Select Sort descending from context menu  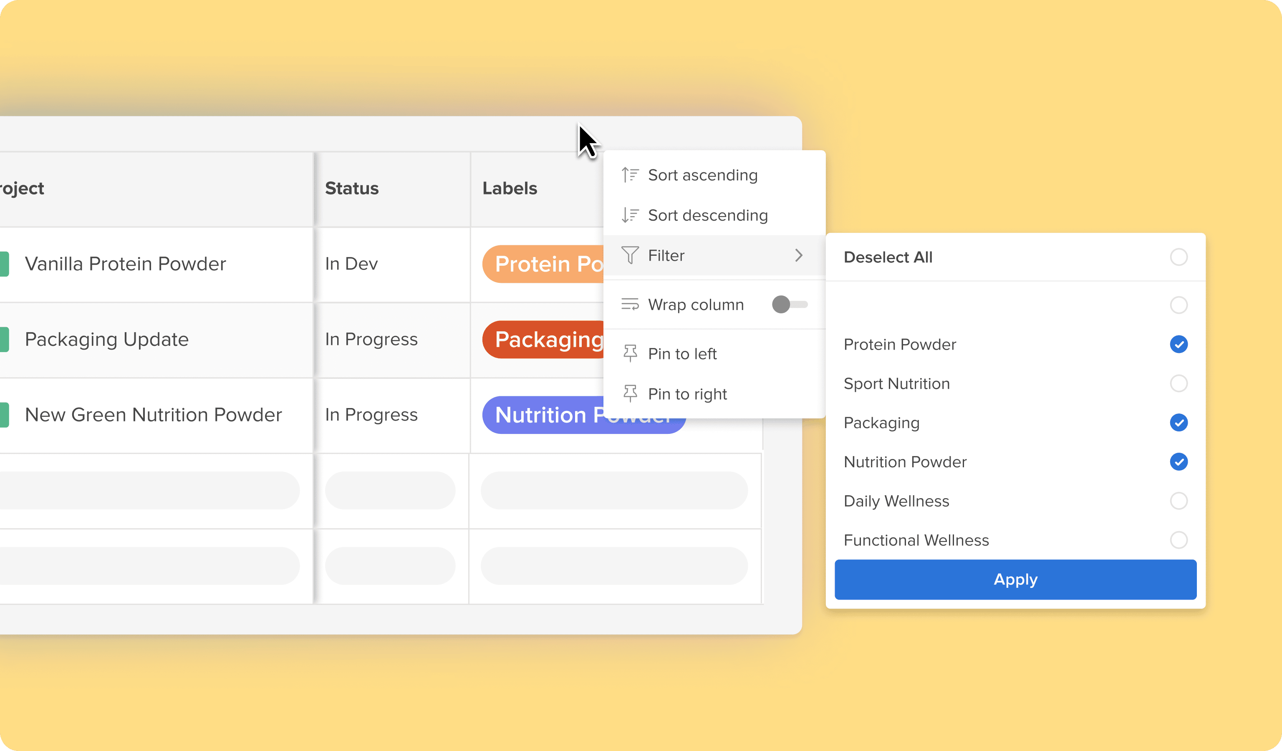point(707,214)
